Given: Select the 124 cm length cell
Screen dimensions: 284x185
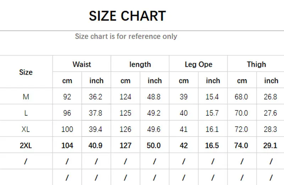Looking at the screenshot, I should [x=125, y=97].
